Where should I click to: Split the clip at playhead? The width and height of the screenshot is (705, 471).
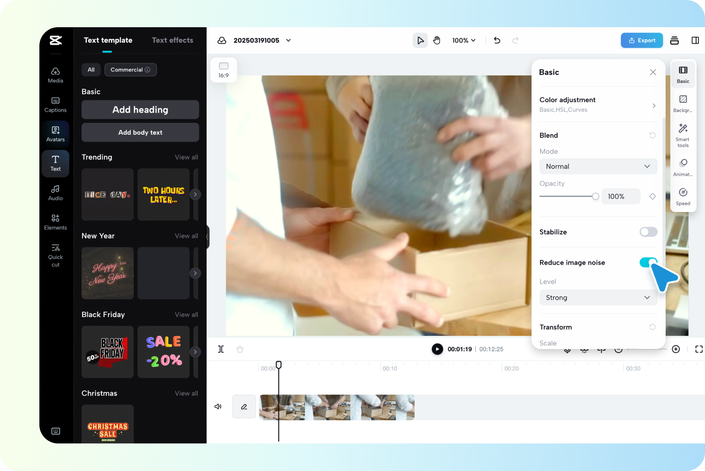(221, 349)
